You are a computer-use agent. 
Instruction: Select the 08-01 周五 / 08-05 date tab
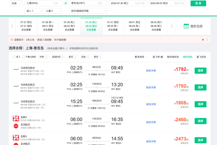[135, 26]
